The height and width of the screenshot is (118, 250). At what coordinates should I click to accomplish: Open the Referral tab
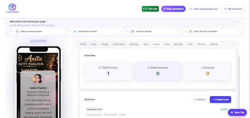(x=201, y=44)
